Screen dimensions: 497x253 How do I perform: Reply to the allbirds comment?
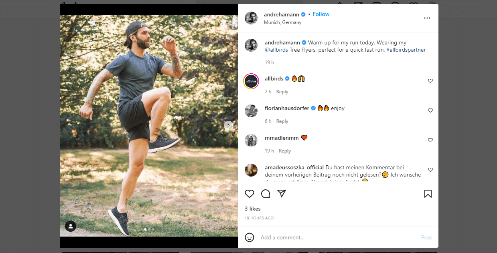(282, 92)
